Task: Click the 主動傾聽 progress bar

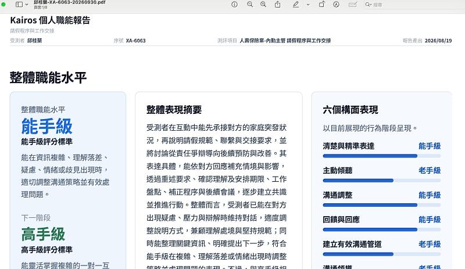Action: (x=382, y=181)
